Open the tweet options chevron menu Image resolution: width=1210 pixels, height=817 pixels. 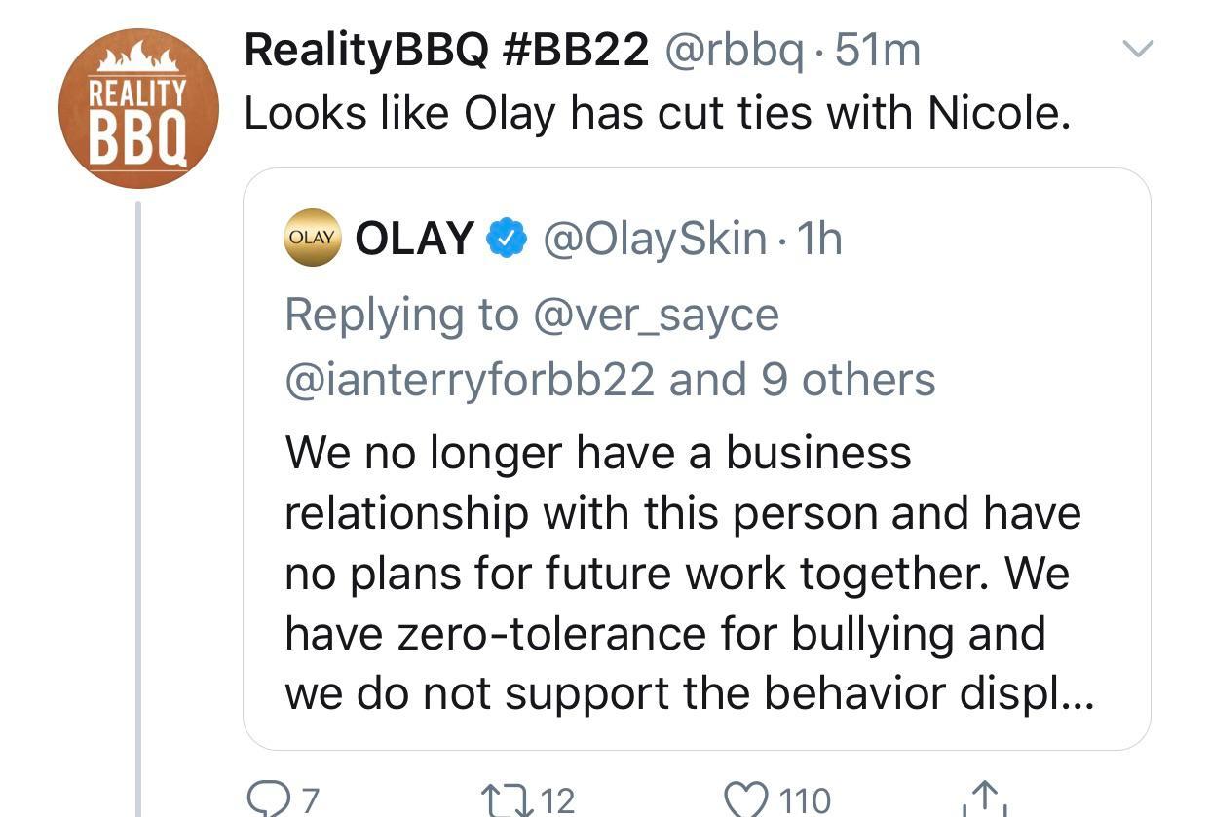tap(1138, 48)
